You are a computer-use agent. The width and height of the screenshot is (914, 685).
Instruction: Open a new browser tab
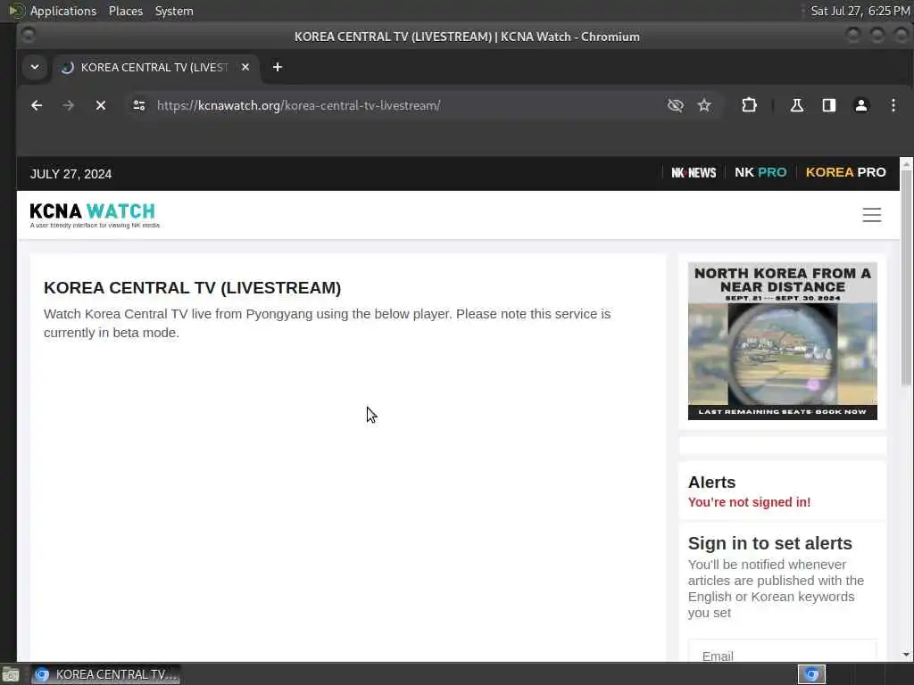[278, 67]
